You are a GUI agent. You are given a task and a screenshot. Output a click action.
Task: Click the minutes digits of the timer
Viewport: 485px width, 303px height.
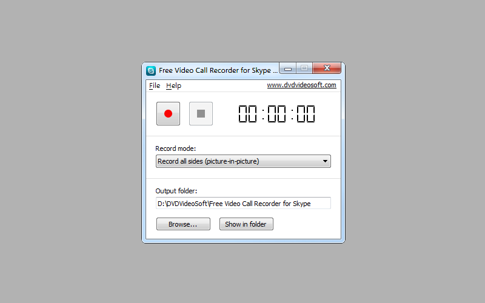pyautogui.click(x=276, y=114)
